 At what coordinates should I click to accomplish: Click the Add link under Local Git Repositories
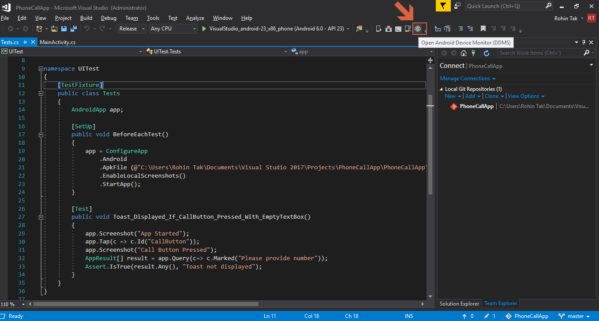coord(470,96)
